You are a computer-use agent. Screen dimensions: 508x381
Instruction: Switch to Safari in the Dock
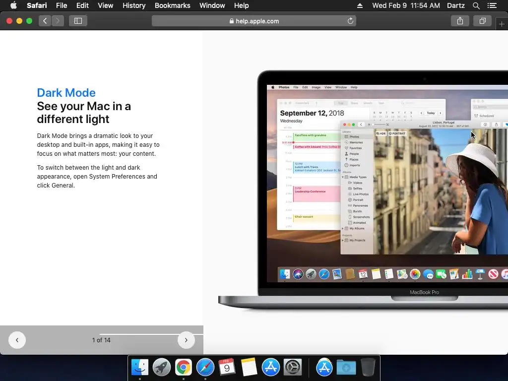pos(205,368)
